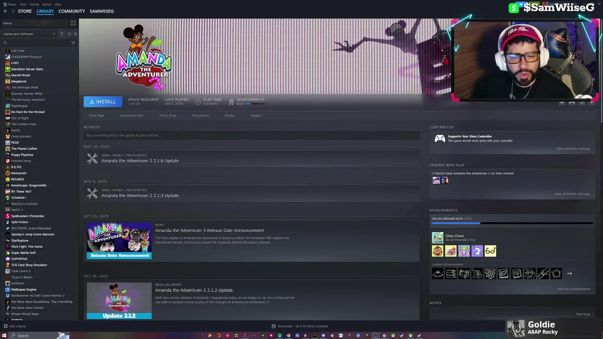Open advanced filter options in sidebar search
The height and width of the screenshot is (339, 603).
[73, 43]
